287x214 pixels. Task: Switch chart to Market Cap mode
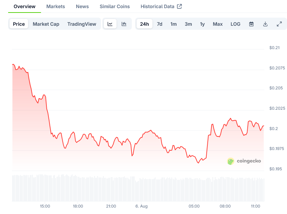click(x=46, y=24)
